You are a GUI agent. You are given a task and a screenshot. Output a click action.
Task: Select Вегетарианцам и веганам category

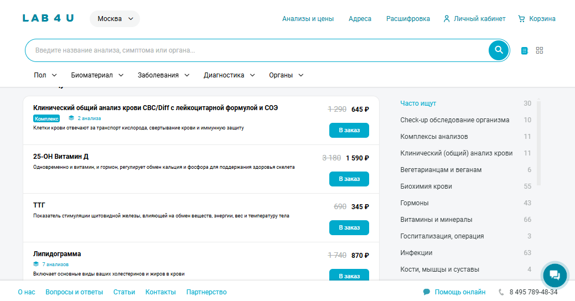(x=441, y=170)
